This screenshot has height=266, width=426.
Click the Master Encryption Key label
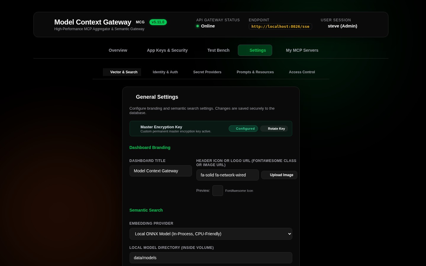(161, 127)
